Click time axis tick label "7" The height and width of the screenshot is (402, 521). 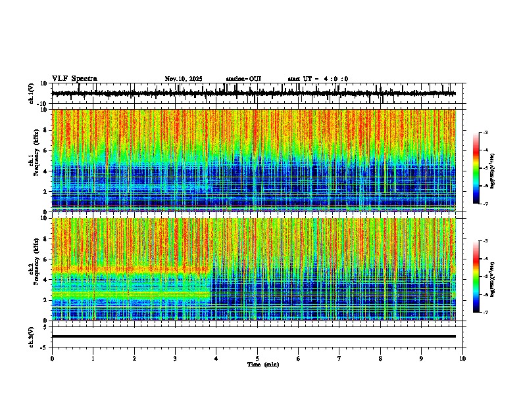(339, 359)
